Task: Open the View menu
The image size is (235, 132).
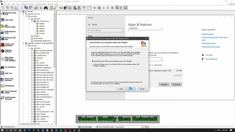Action: pyautogui.click(x=13, y=4)
